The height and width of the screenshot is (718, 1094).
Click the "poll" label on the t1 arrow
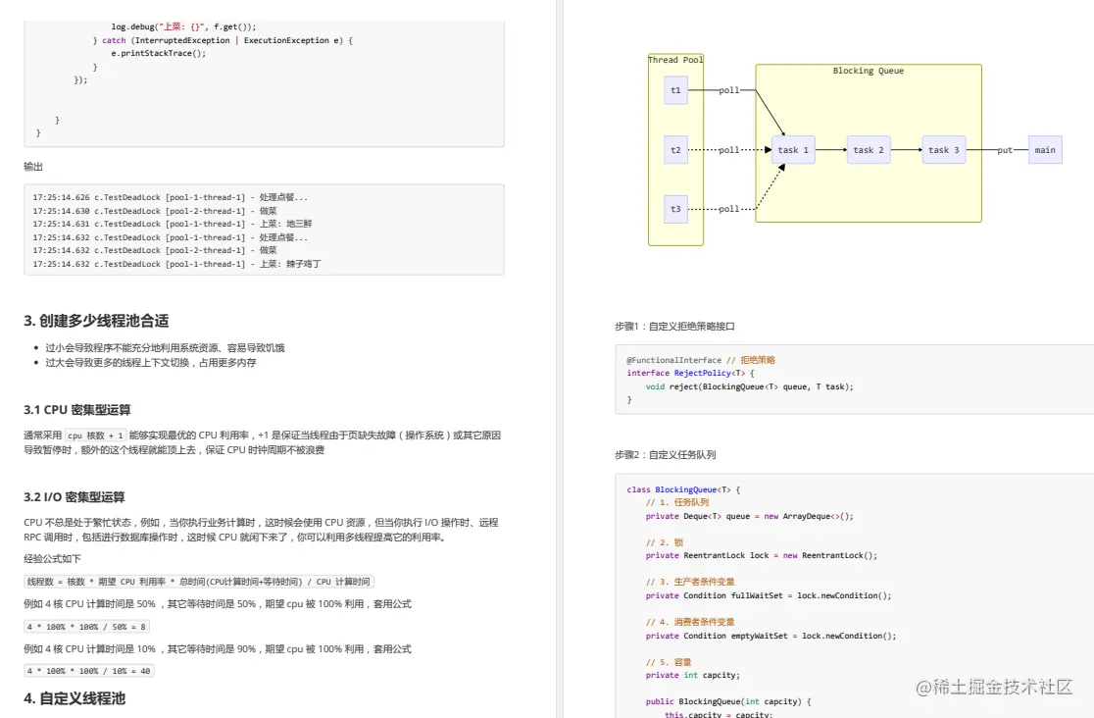(x=729, y=90)
